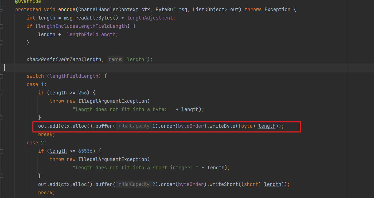Click the "length does not fit into a byte" string
The image size is (374, 198).
tap(123, 110)
